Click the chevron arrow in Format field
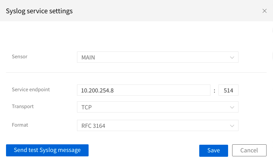 click(232, 126)
